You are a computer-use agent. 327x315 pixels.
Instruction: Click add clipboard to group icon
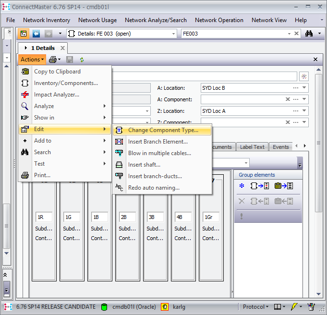(x=284, y=186)
